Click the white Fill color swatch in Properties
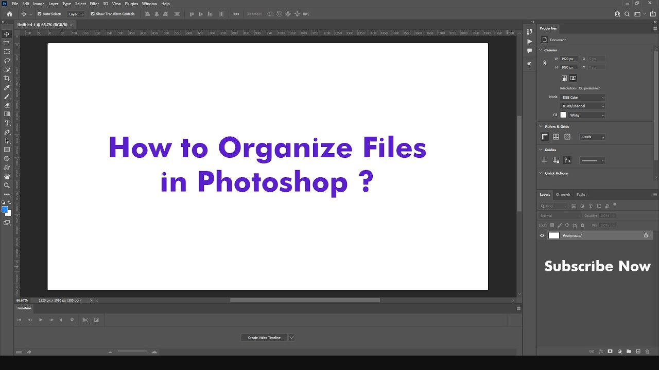 tap(563, 115)
